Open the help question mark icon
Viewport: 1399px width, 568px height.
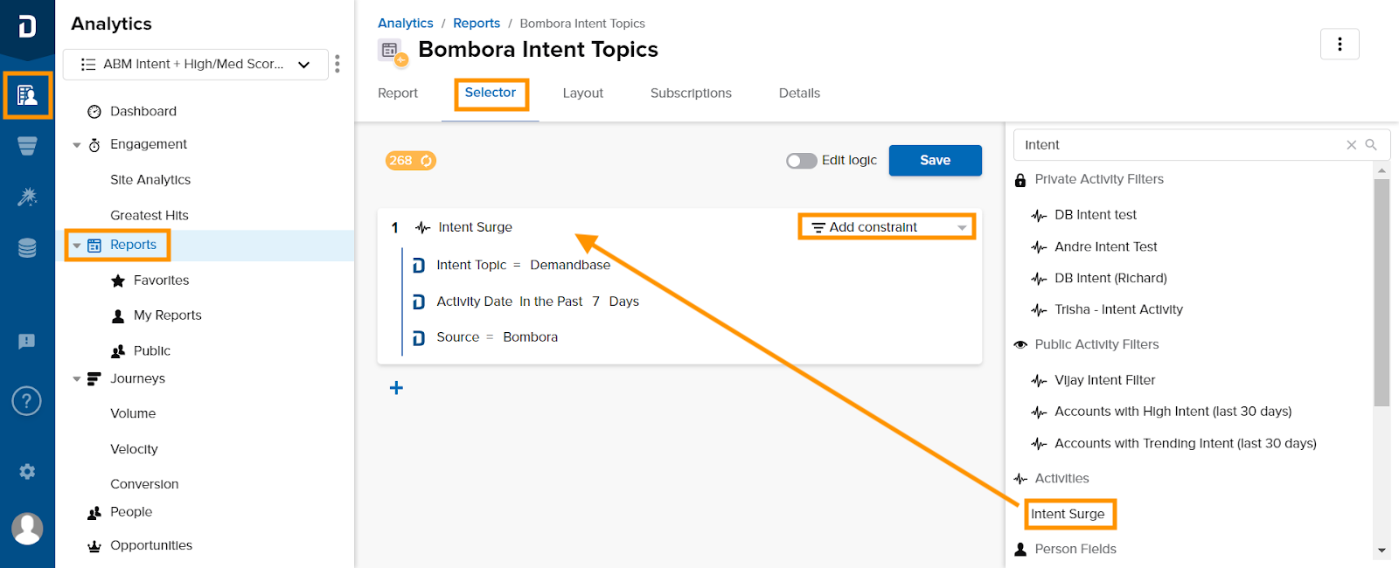pos(27,401)
